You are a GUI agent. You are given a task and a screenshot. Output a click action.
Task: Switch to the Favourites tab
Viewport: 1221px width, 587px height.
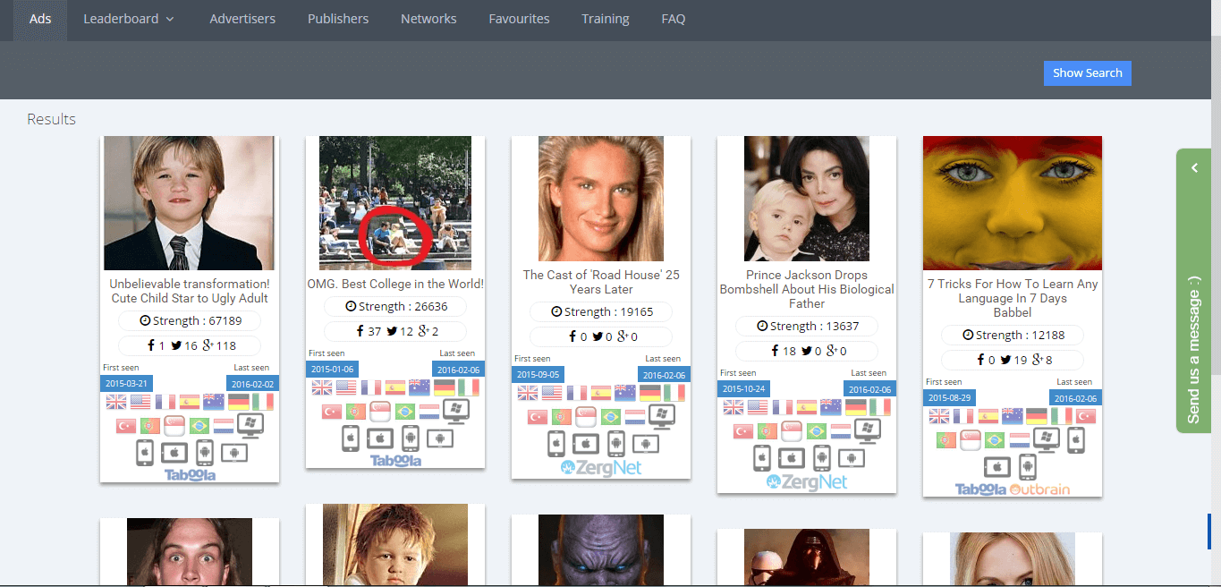click(519, 19)
